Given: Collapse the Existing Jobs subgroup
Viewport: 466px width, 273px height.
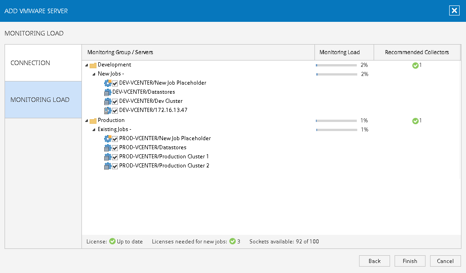Looking at the screenshot, I should tap(94, 130).
